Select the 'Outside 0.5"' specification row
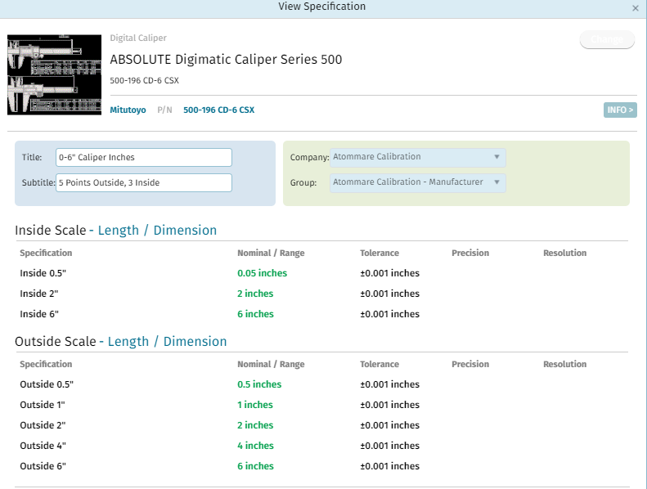The image size is (647, 489). click(321, 384)
